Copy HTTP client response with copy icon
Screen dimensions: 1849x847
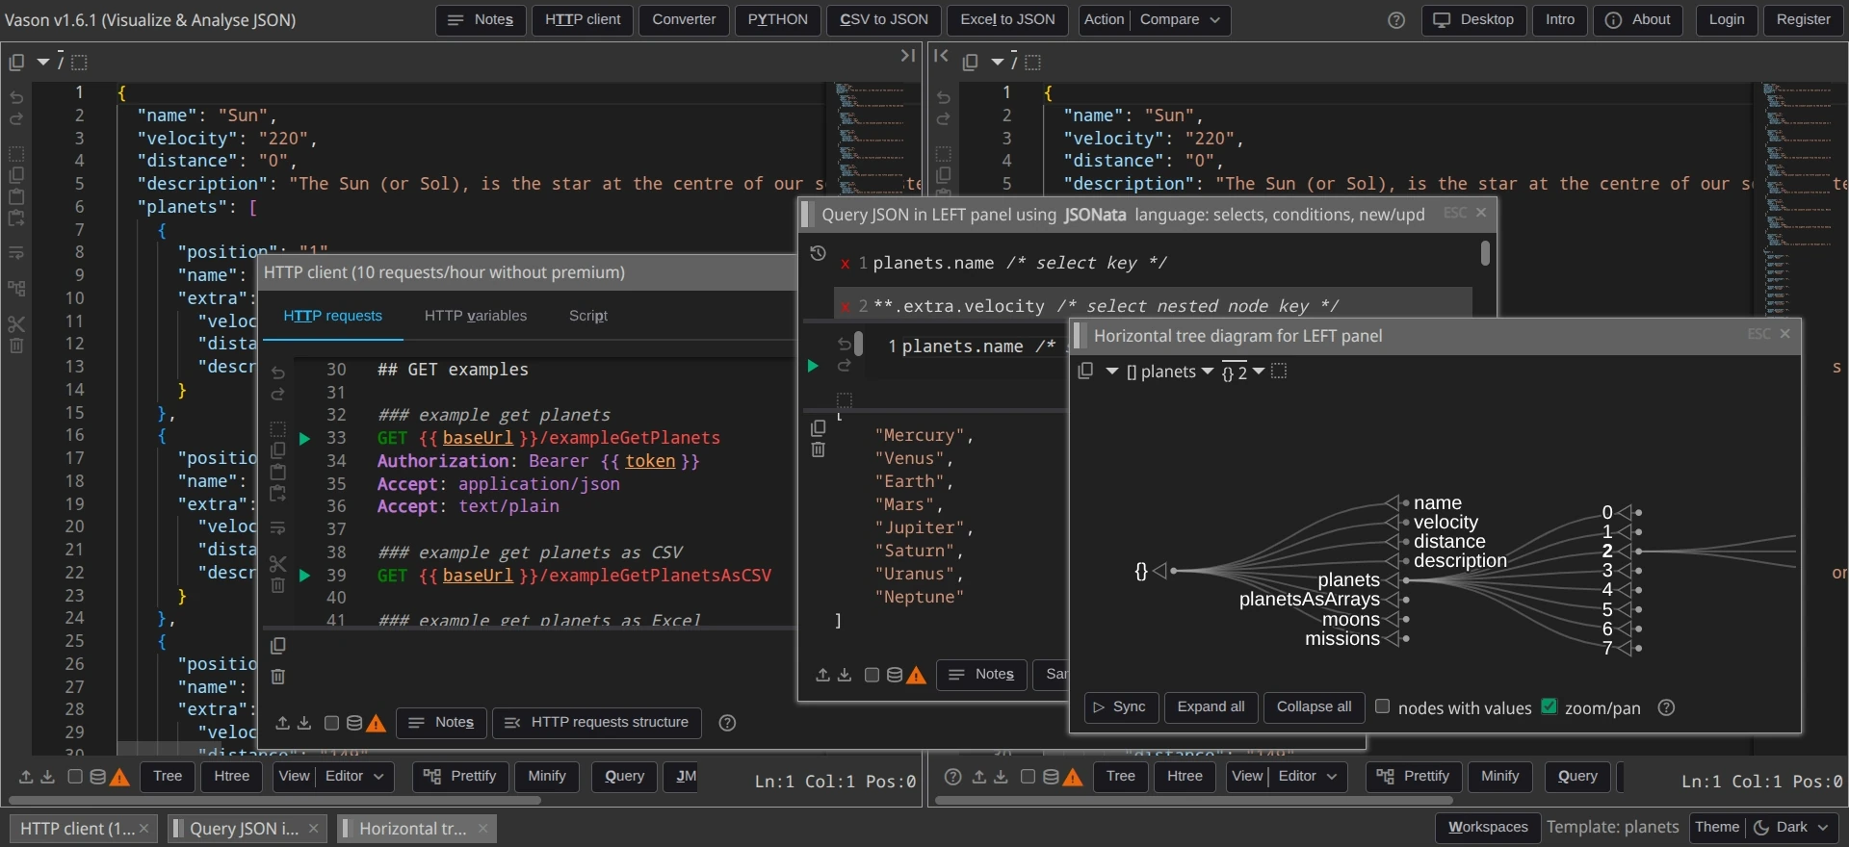[278, 646]
